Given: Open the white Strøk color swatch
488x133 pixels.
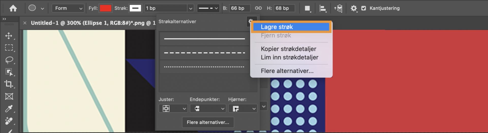Looking at the screenshot, I should 135,8.
